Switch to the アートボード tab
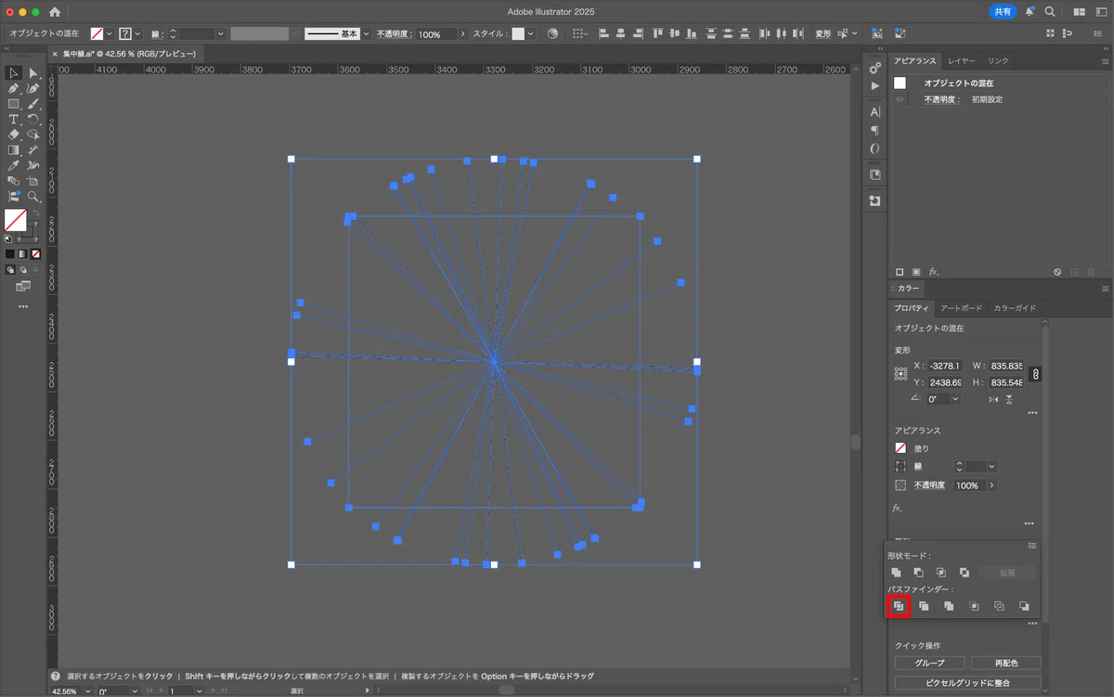Viewport: 1114px width, 697px height. tap(961, 308)
